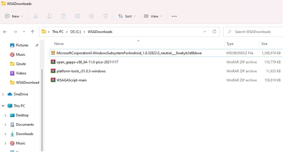Click the Copy icon in toolbar
This screenshot has height=152, width=283.
point(50,16)
